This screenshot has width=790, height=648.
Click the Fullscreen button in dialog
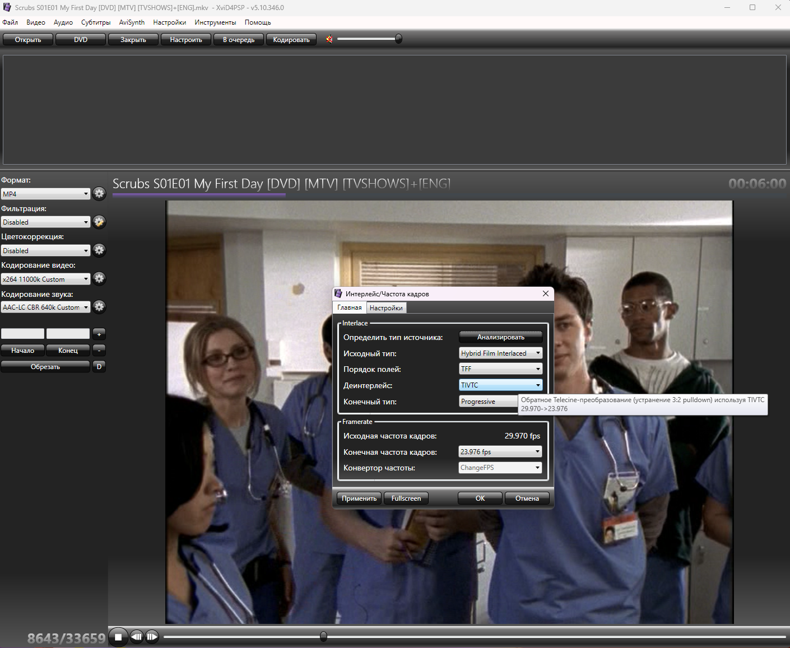pos(406,498)
